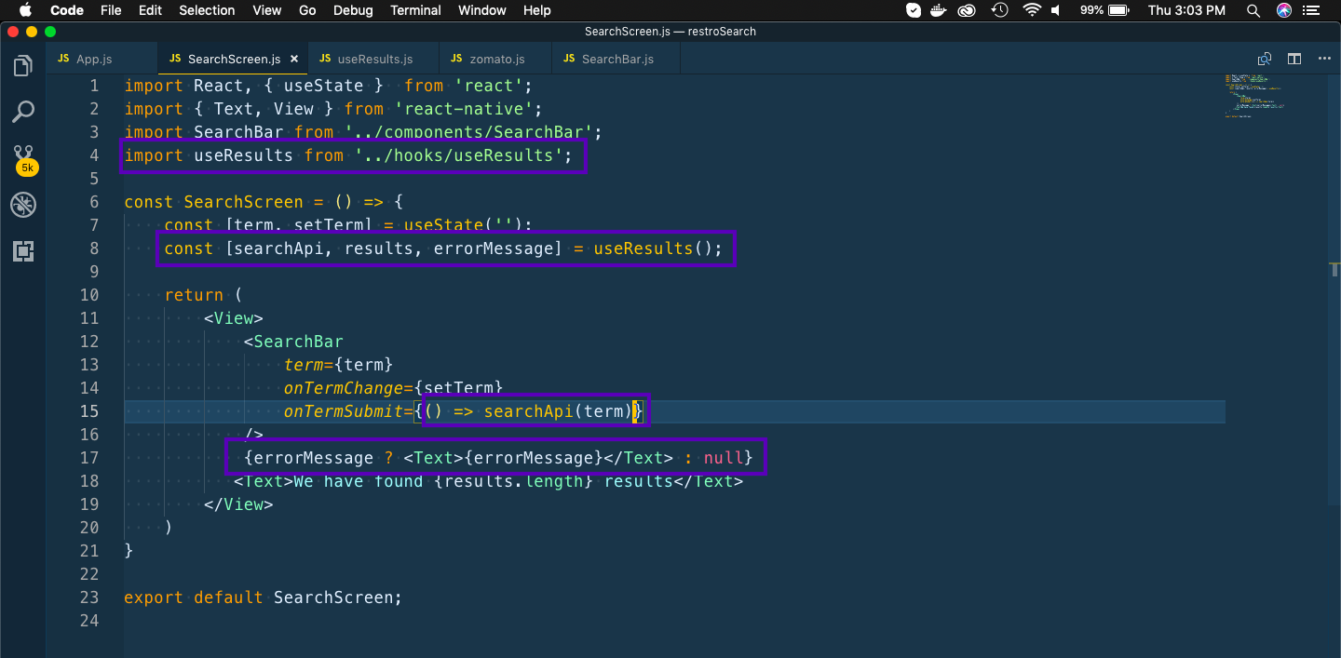The image size is (1341, 658).
Task: Open Source Control view with 5k badge
Action: 24,159
